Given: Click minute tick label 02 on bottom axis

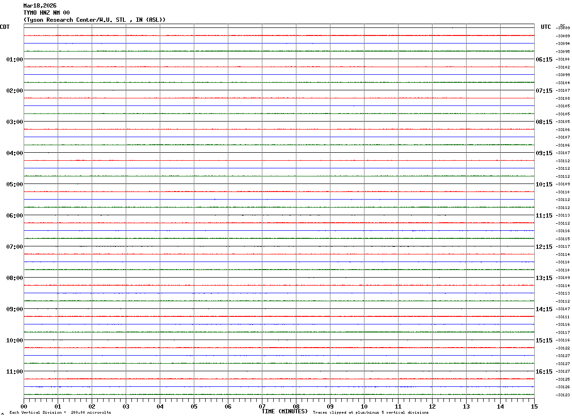Looking at the screenshot, I should pyautogui.click(x=92, y=407).
